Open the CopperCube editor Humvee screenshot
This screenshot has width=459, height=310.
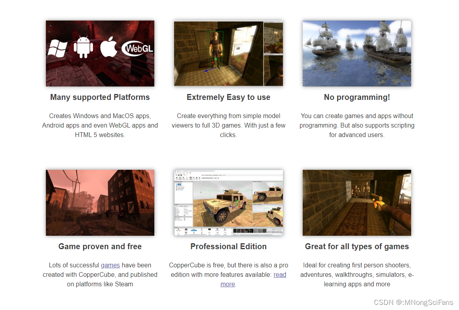coord(228,203)
